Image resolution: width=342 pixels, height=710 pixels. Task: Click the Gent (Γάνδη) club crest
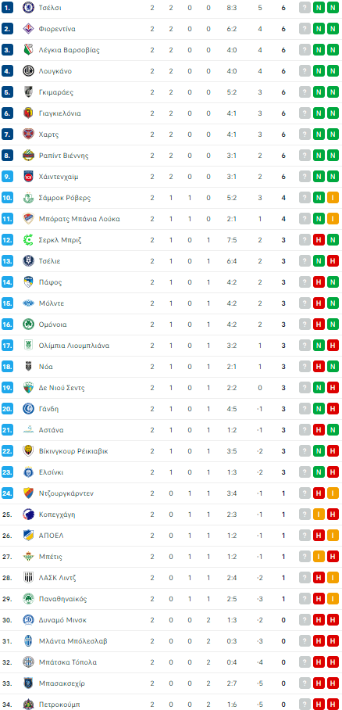28,409
